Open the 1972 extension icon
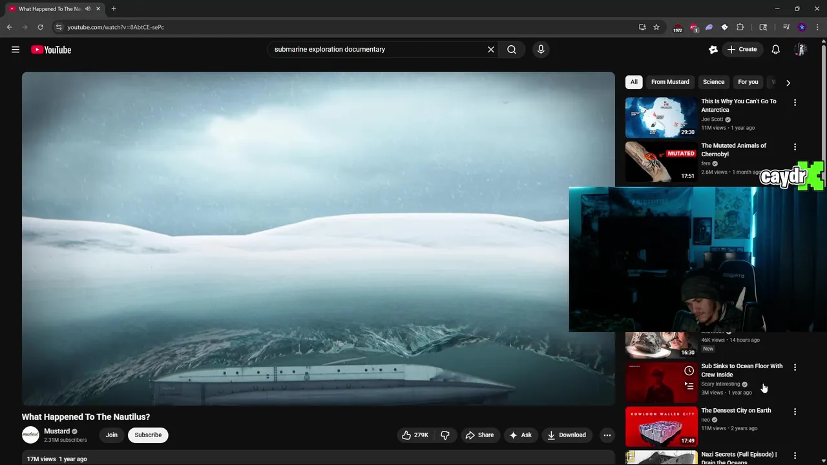This screenshot has width=827, height=465. coord(677,28)
